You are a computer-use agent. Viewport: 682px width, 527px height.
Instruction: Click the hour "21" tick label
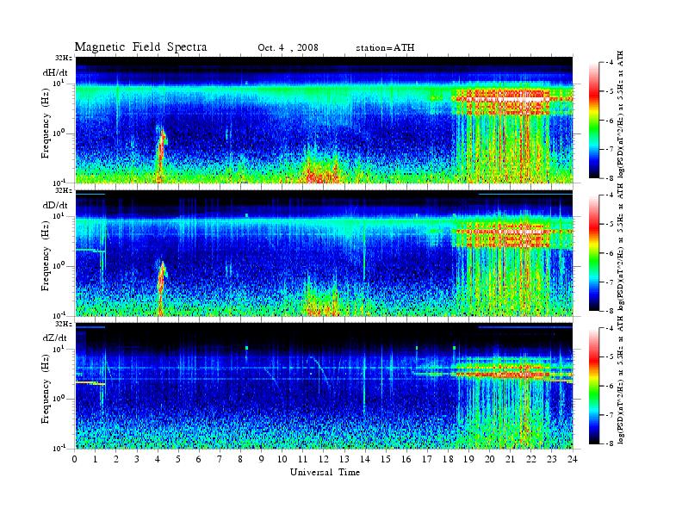click(510, 460)
